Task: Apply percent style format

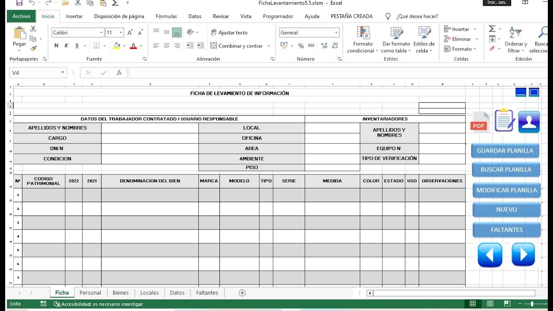Action: (301, 46)
